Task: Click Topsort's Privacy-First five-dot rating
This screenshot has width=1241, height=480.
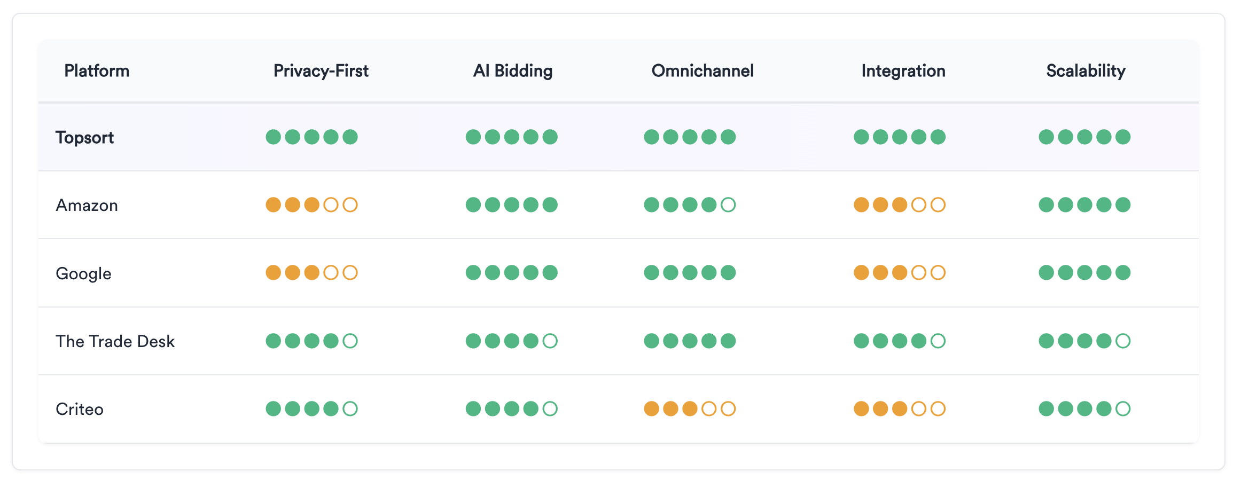Action: coord(312,137)
